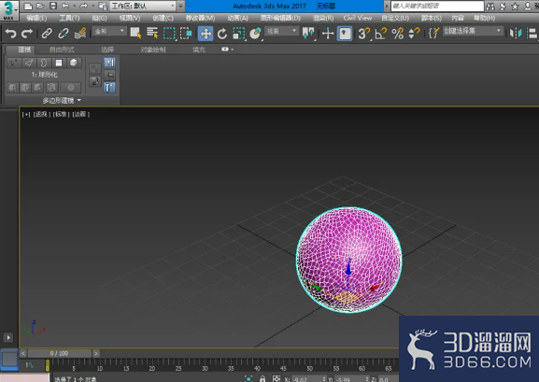Select the Unlink Selection tool
This screenshot has width=539, height=382.
click(x=64, y=34)
